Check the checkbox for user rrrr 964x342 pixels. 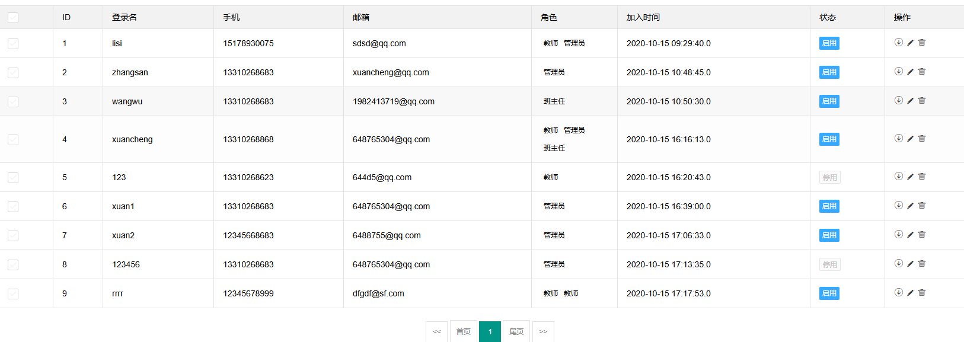coord(13,294)
